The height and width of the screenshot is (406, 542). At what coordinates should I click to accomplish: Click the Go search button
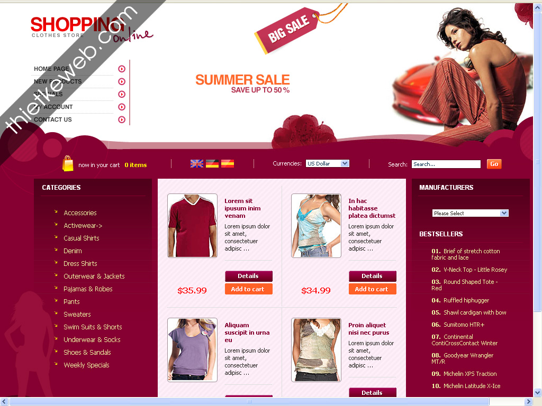click(x=494, y=164)
